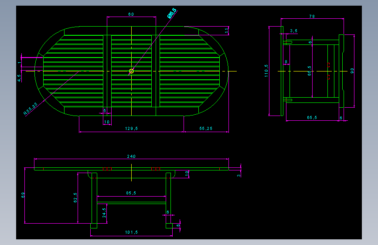Click the "3" tabletop thickness dimension
378x245 pixels.
(x=238, y=176)
